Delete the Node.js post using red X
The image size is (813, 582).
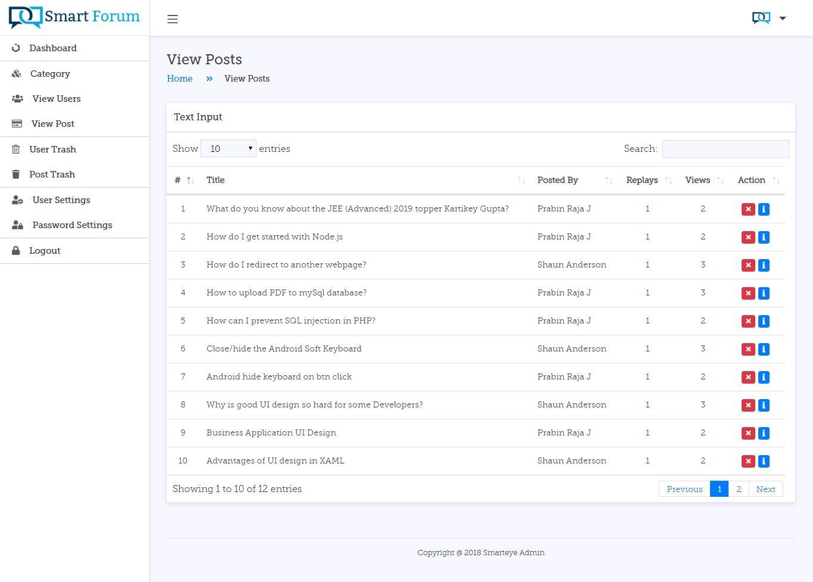tap(748, 237)
